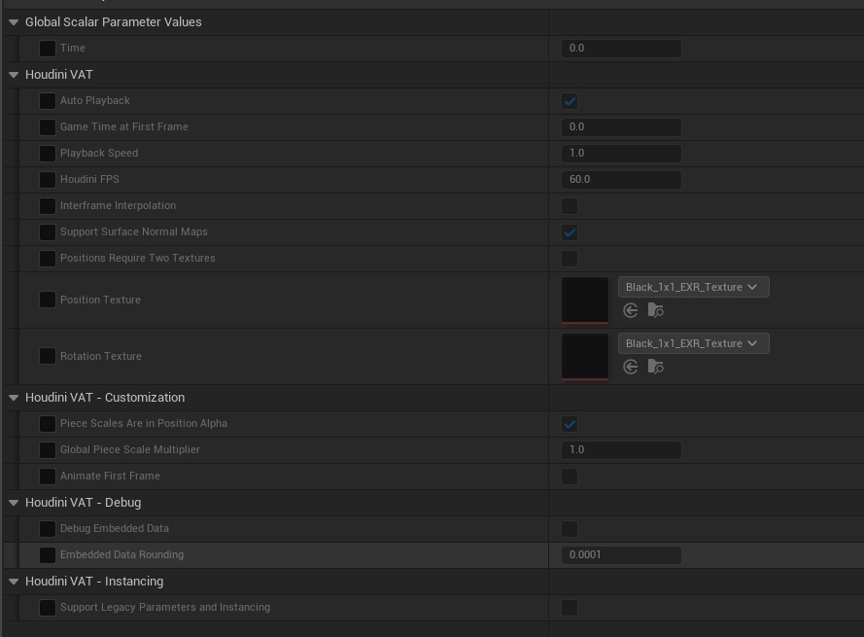864x637 pixels.
Task: Collapse Houdini VAT - Debug section
Action: coord(14,503)
